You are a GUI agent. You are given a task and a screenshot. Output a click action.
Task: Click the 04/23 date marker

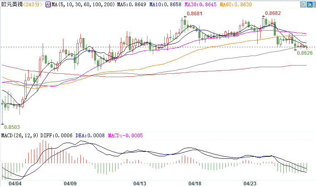coord(250,184)
